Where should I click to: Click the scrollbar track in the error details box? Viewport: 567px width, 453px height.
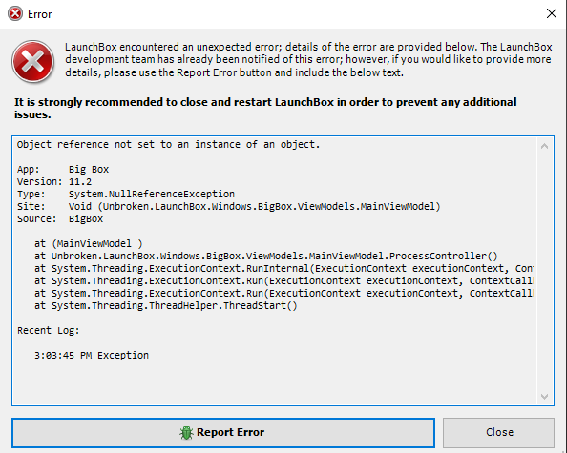545,271
